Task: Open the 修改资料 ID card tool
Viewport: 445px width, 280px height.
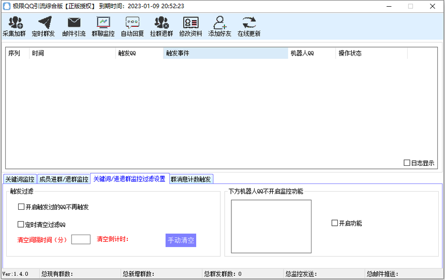Action: click(x=190, y=26)
